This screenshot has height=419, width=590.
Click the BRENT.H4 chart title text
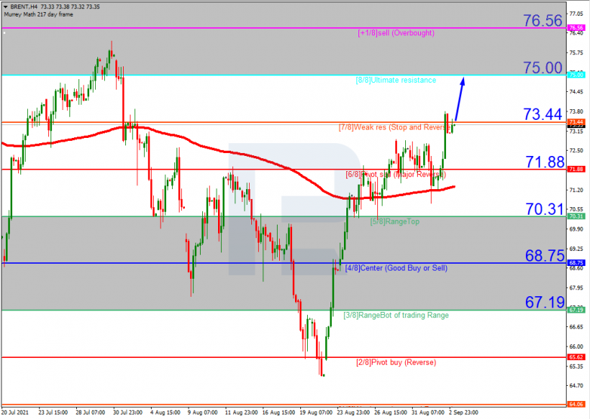coord(24,7)
